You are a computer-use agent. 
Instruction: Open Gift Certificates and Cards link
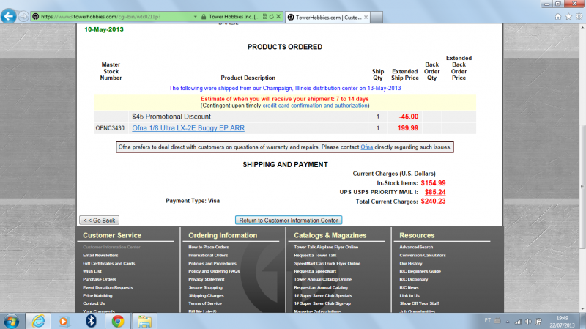108,264
